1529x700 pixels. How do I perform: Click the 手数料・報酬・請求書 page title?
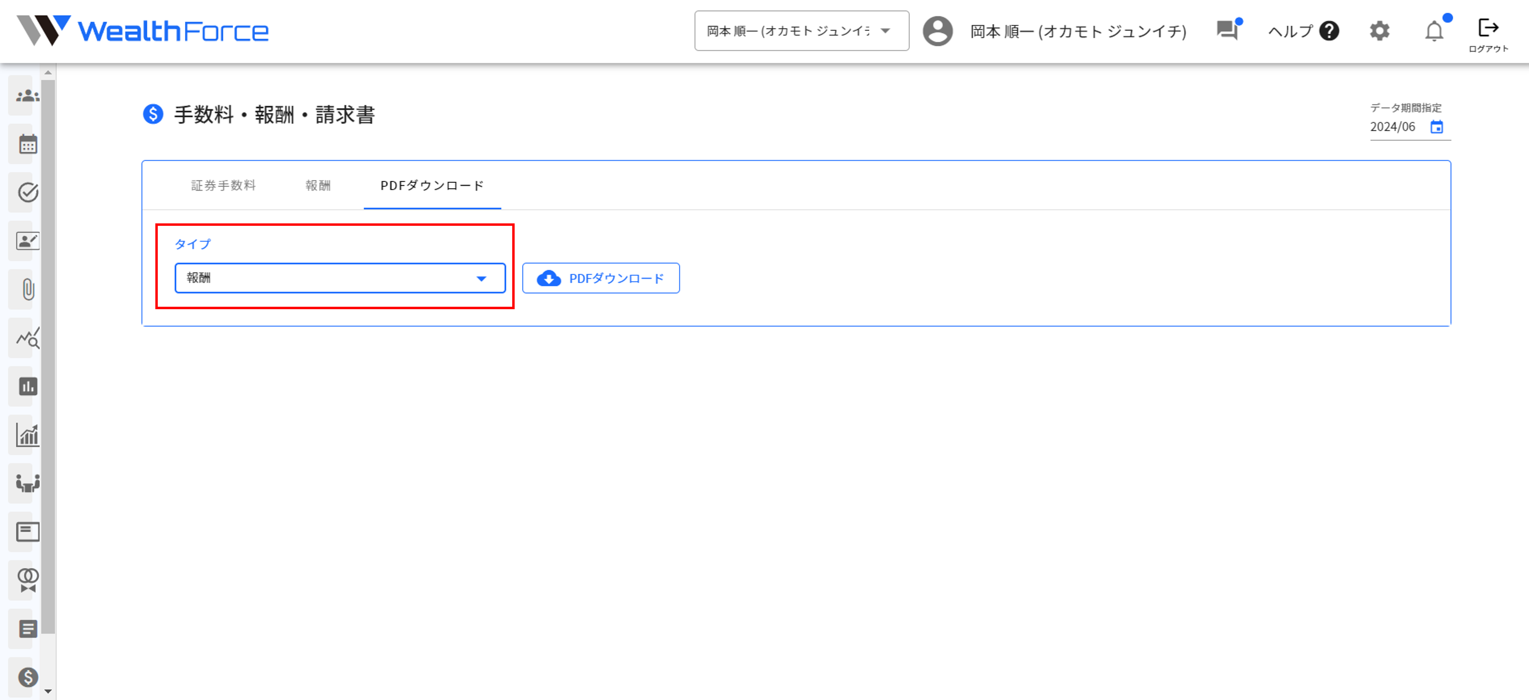click(274, 115)
